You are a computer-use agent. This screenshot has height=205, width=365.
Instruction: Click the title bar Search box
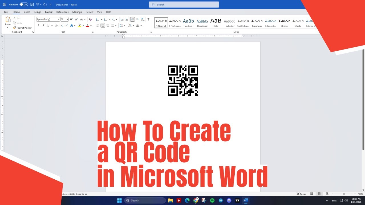[184, 5]
